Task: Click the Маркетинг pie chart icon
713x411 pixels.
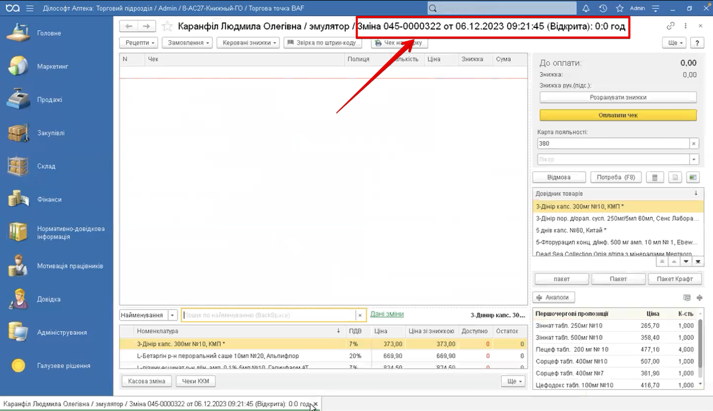Action: tap(17, 66)
